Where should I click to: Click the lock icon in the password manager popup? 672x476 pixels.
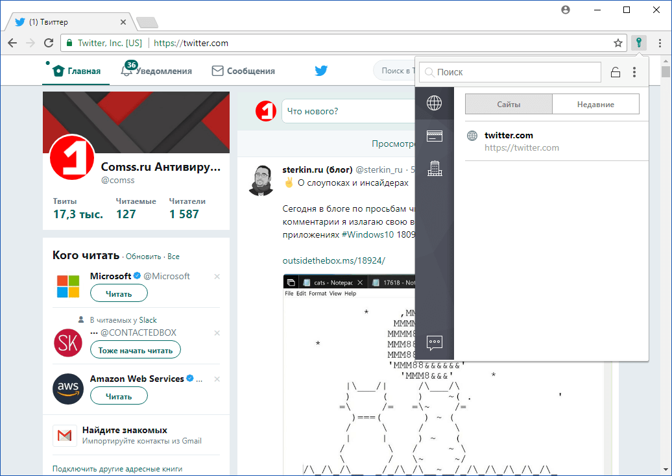pyautogui.click(x=616, y=72)
